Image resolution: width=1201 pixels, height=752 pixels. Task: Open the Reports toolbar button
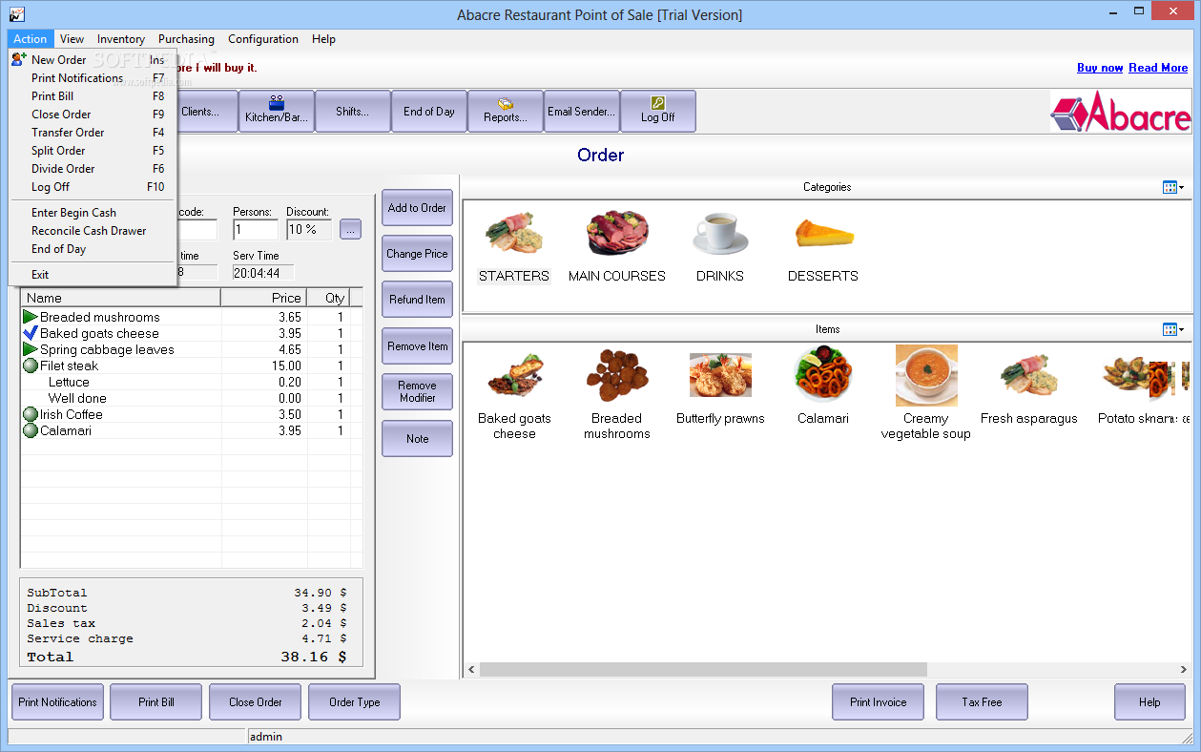point(506,111)
